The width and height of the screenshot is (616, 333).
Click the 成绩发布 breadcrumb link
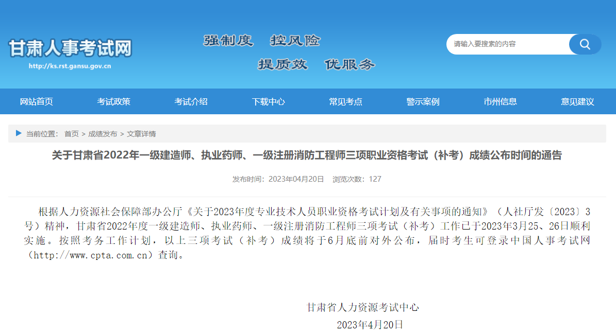pyautogui.click(x=103, y=134)
